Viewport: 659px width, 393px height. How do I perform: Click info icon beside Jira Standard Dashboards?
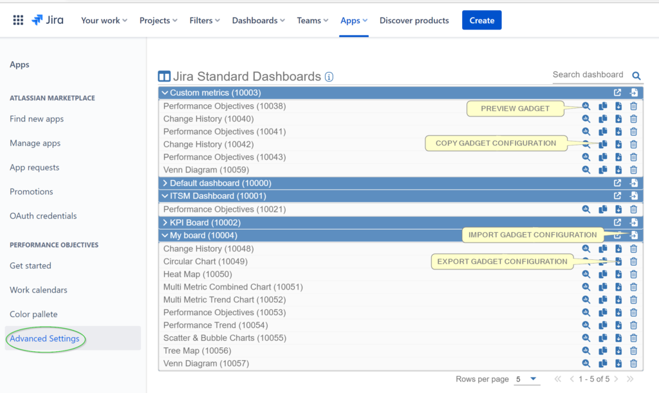pyautogui.click(x=329, y=77)
